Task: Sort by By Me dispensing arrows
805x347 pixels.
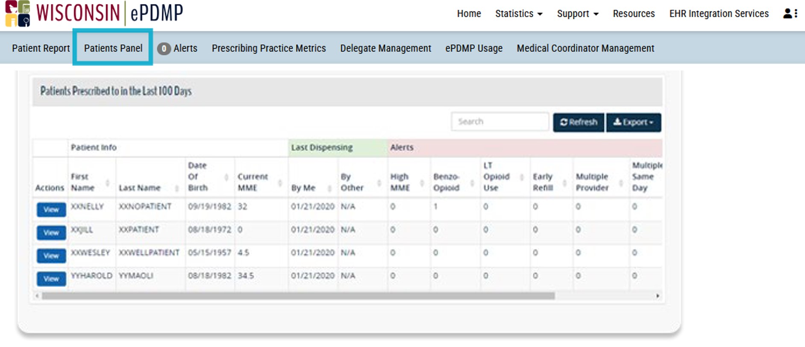Action: point(329,188)
